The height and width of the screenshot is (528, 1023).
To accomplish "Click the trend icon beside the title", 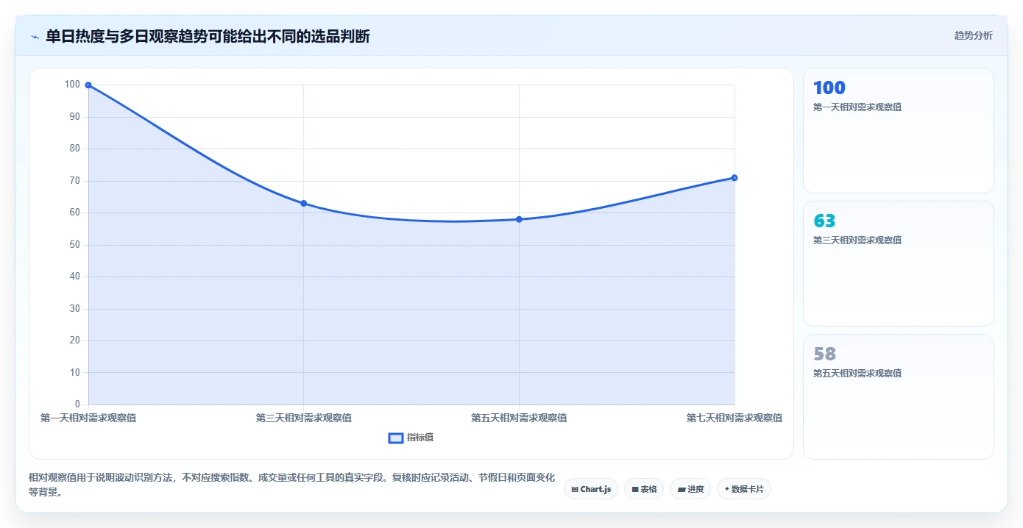I will (x=35, y=37).
